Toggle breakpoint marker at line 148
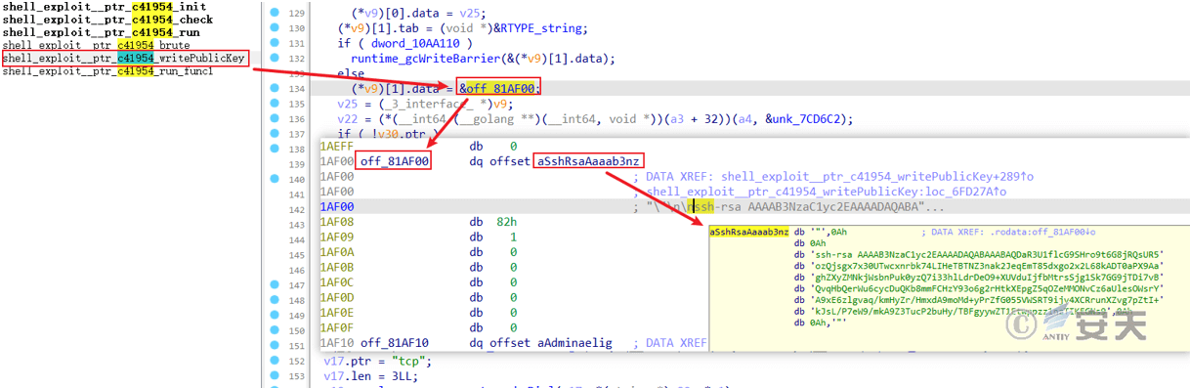1190x388 pixels. click(274, 300)
